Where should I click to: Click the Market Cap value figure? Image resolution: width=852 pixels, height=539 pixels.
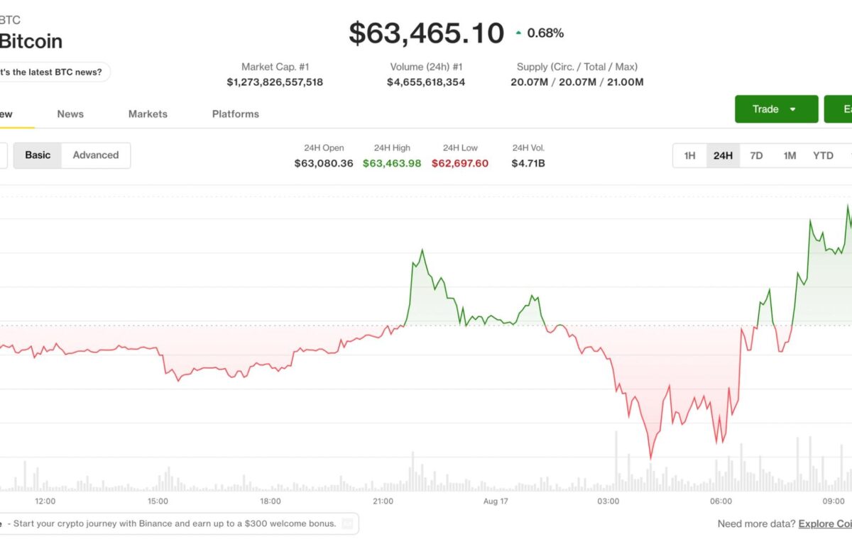(275, 82)
